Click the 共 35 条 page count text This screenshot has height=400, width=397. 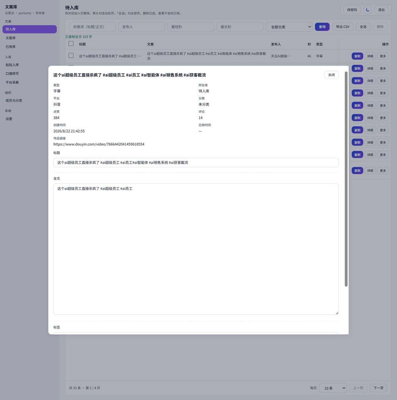(85, 388)
